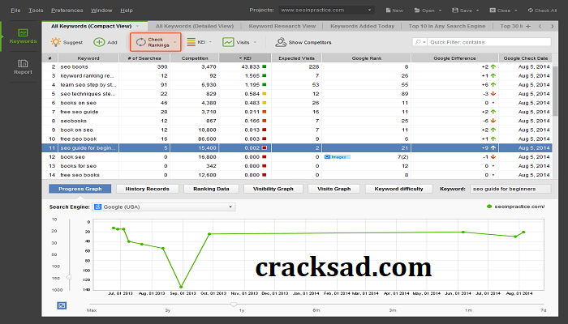Viewport: 568px width, 324px height.
Task: Click the Close project button
Action: 500,10
